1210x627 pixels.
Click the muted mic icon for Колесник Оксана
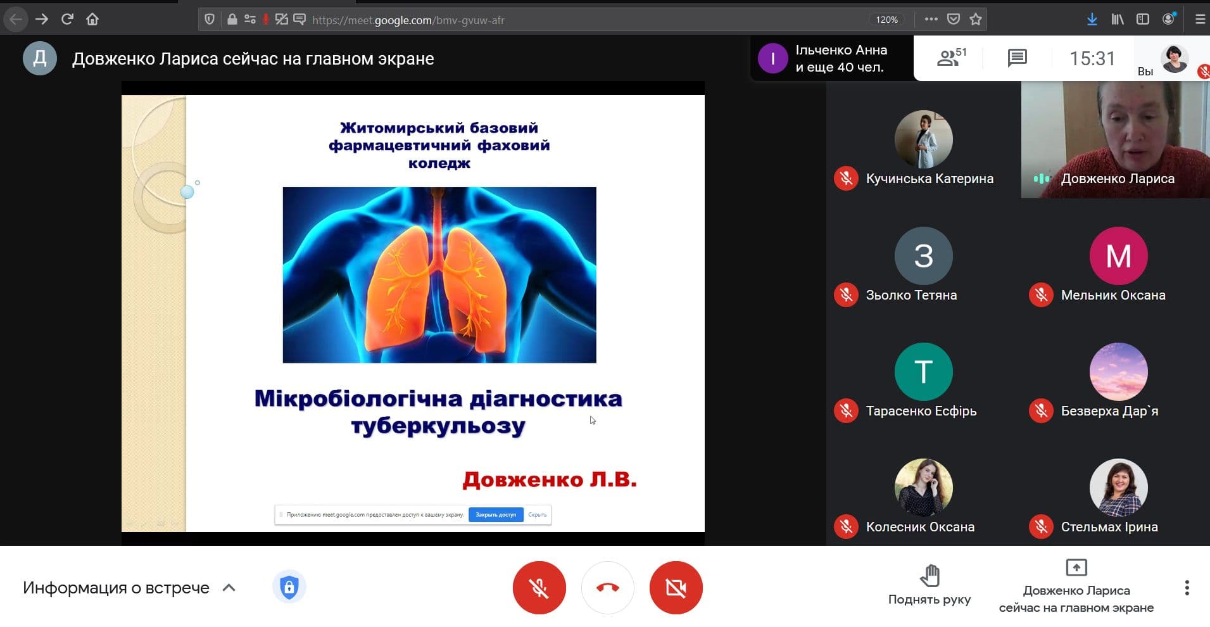[846, 526]
